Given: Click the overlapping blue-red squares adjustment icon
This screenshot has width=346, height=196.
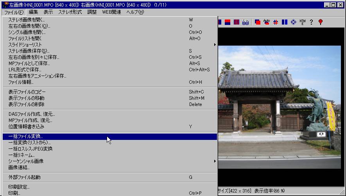Looking at the screenshot, I should (258, 22).
